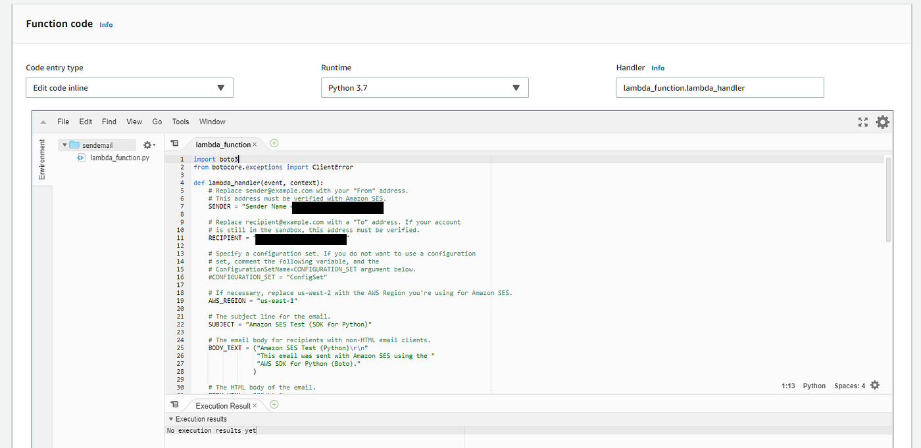Open the Code entry type dropdown

point(129,87)
